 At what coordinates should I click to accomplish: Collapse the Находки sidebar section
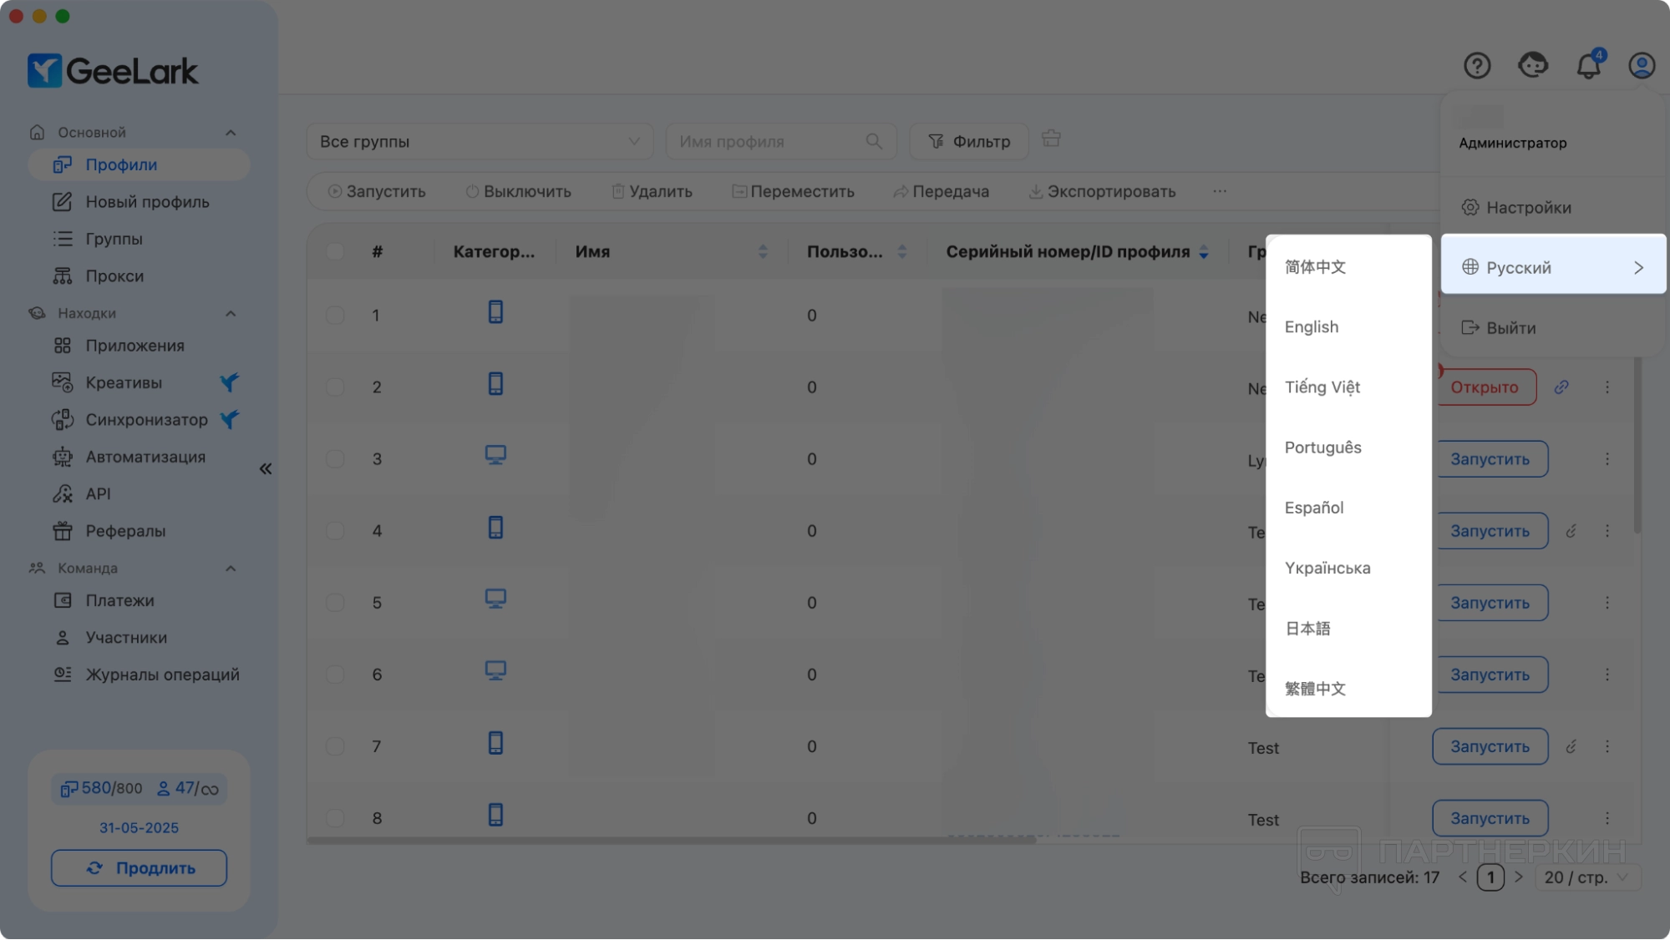[x=231, y=314]
